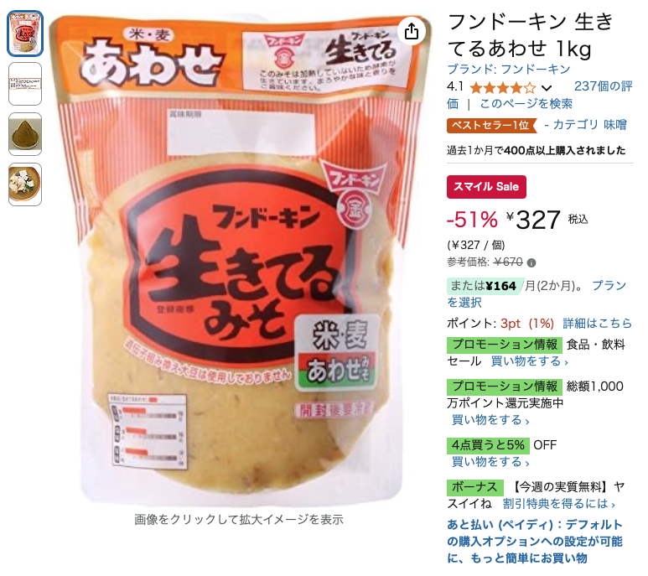
Task: Select the miso soup bowl thumbnail
Action: [x=25, y=184]
